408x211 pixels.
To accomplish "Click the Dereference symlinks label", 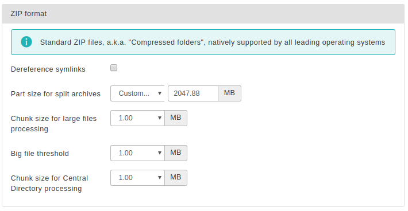I will [x=48, y=69].
